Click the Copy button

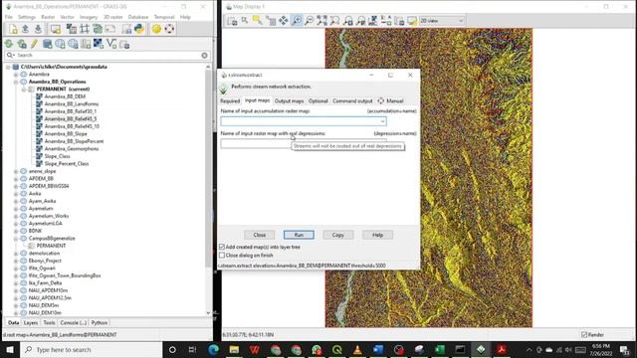click(337, 235)
